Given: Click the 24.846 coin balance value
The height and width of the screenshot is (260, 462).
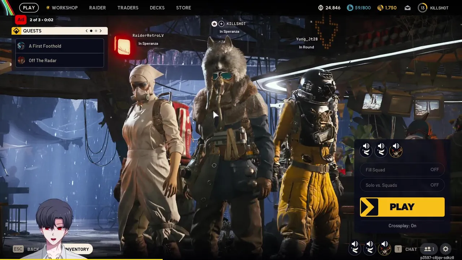Looking at the screenshot, I should tap(333, 8).
